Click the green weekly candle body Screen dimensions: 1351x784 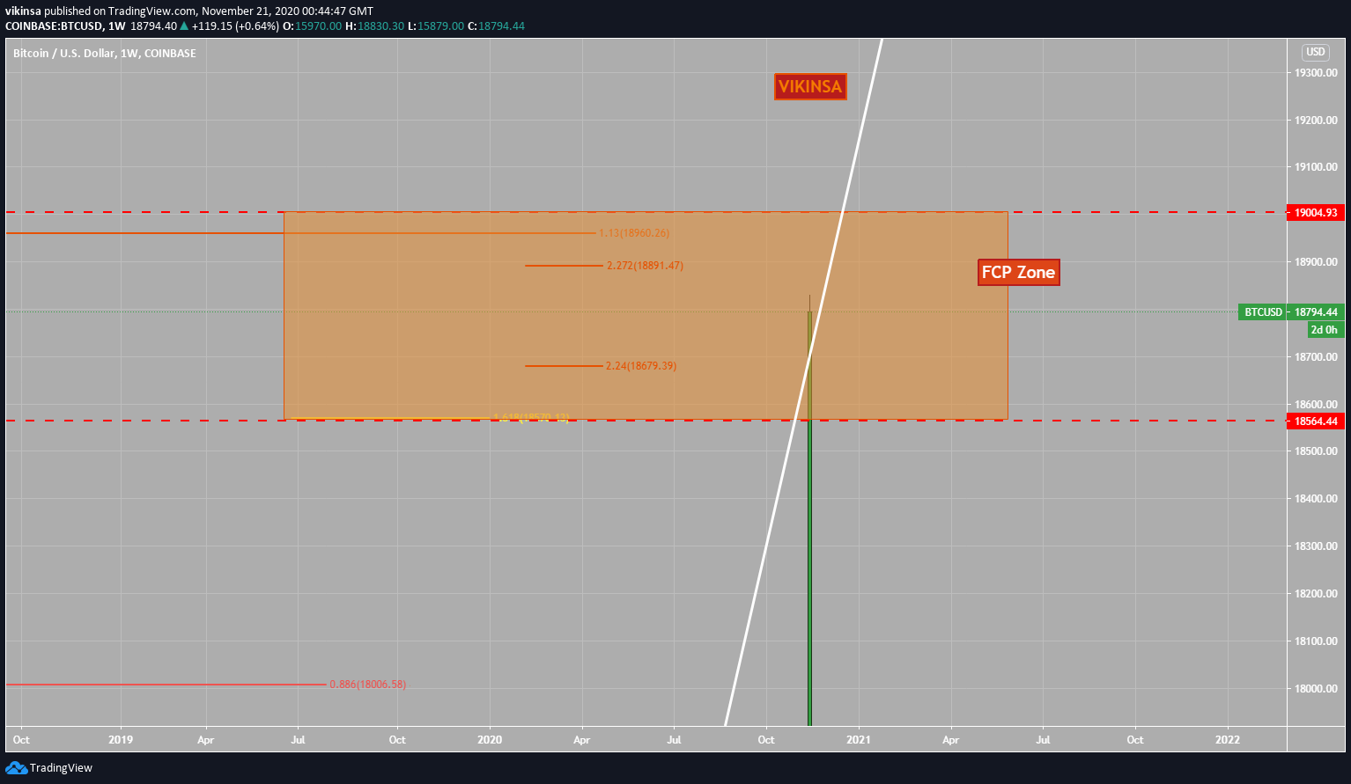[x=809, y=519]
